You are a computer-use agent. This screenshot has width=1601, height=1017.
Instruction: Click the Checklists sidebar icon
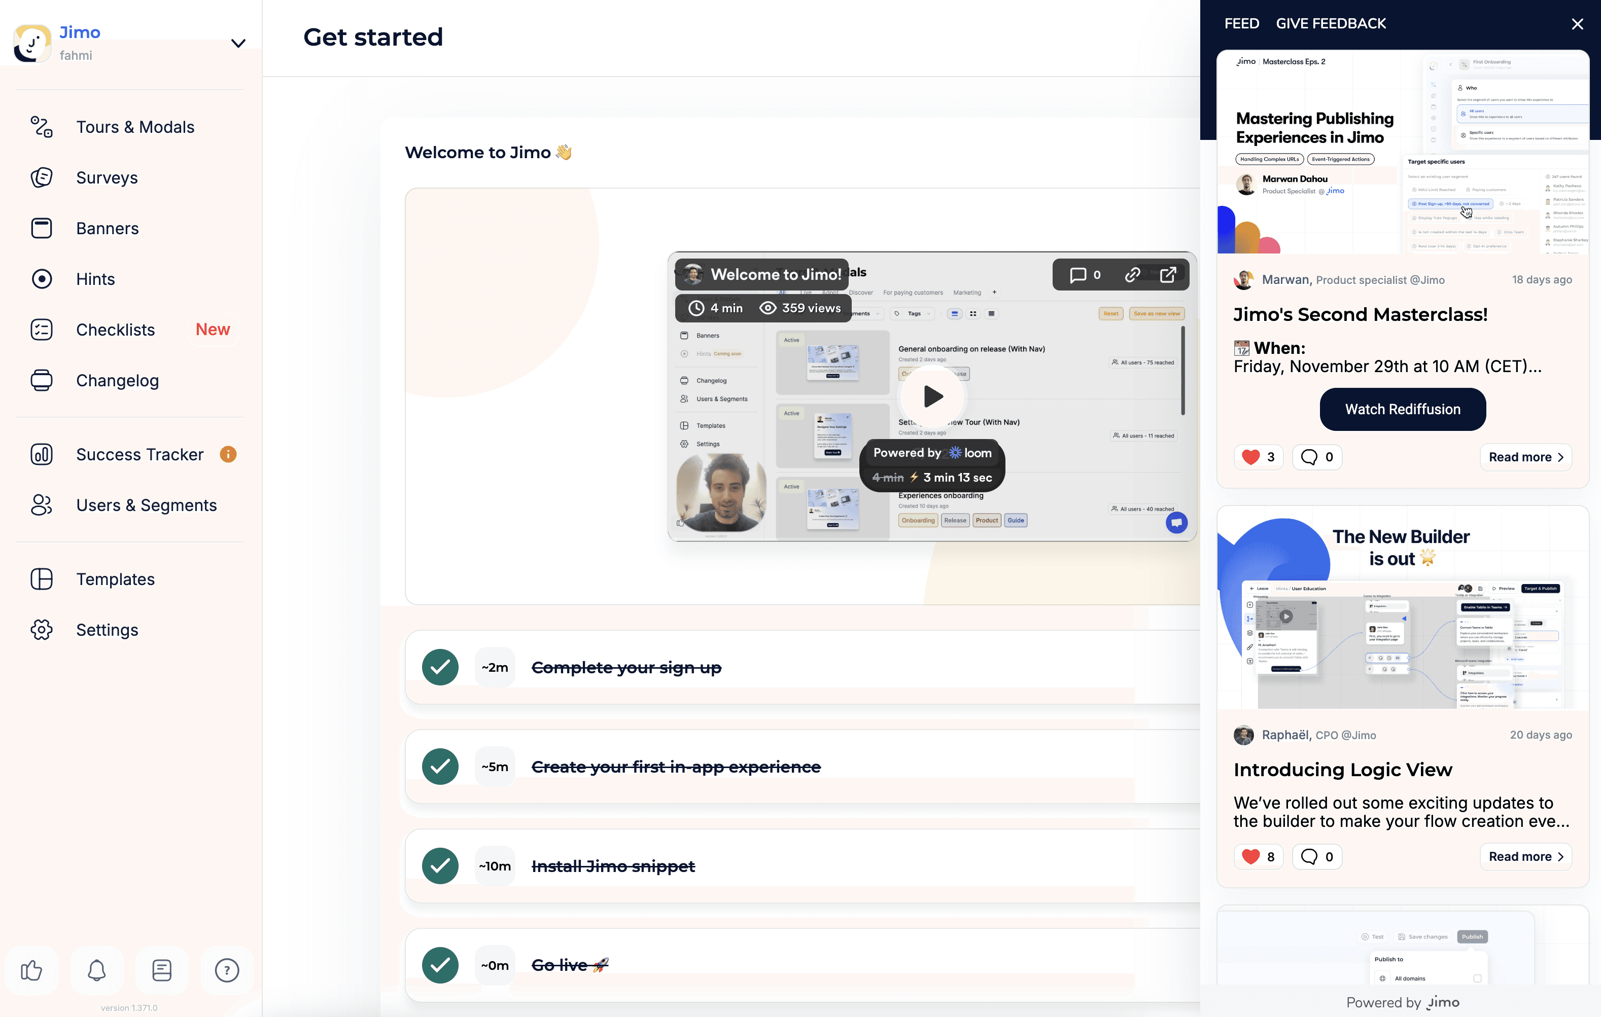pos(41,330)
